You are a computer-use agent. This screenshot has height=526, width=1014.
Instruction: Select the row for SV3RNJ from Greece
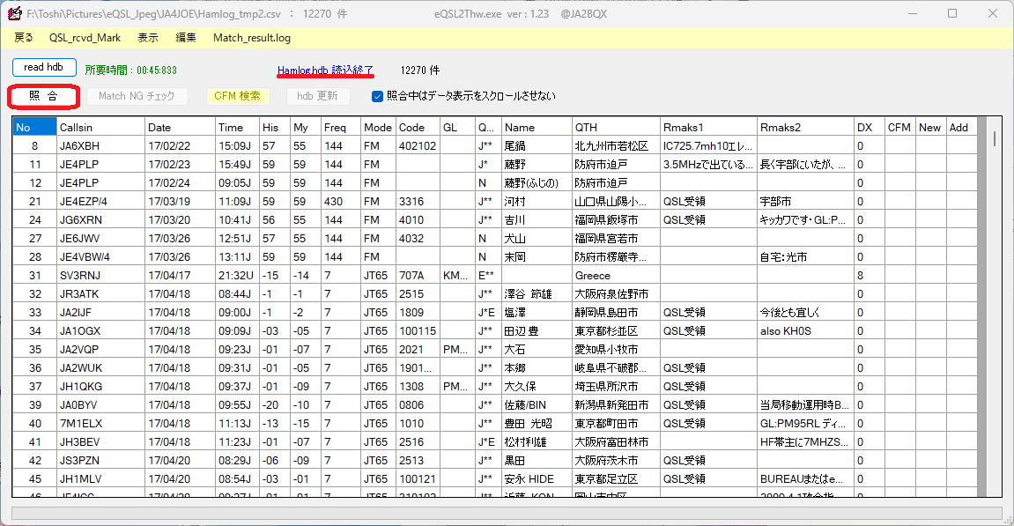click(264, 274)
